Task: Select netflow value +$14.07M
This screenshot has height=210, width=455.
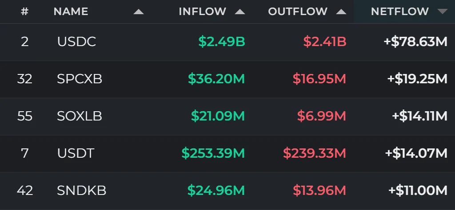Action: (x=416, y=153)
